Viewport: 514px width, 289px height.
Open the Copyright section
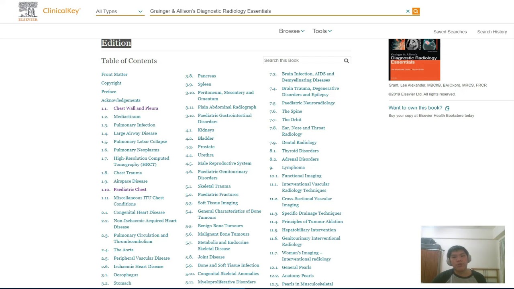click(111, 83)
